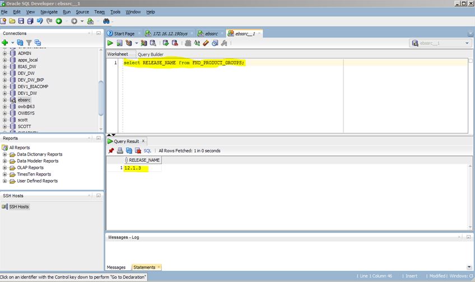Open the ebssrc__1 connection dropdown

440,43
